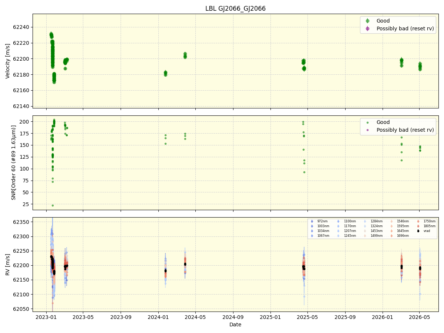Click the plot title "LBL GJ2066_GJ2066"

[x=235, y=9]
